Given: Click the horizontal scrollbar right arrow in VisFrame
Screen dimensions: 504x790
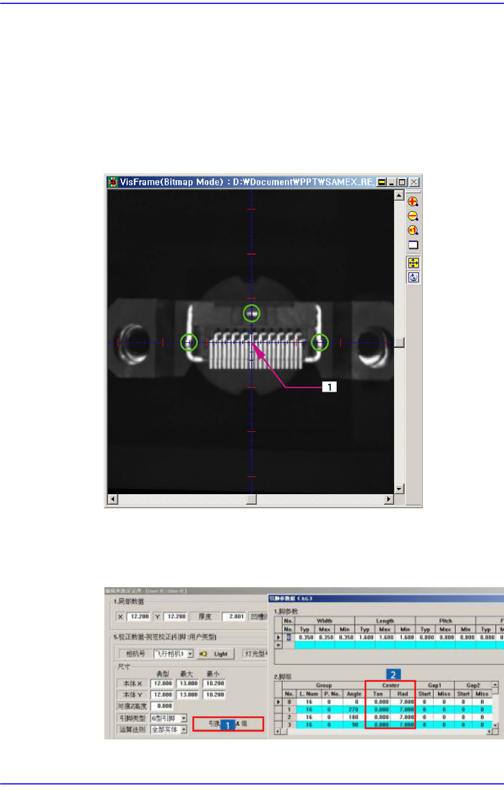Looking at the screenshot, I should pyautogui.click(x=389, y=499).
